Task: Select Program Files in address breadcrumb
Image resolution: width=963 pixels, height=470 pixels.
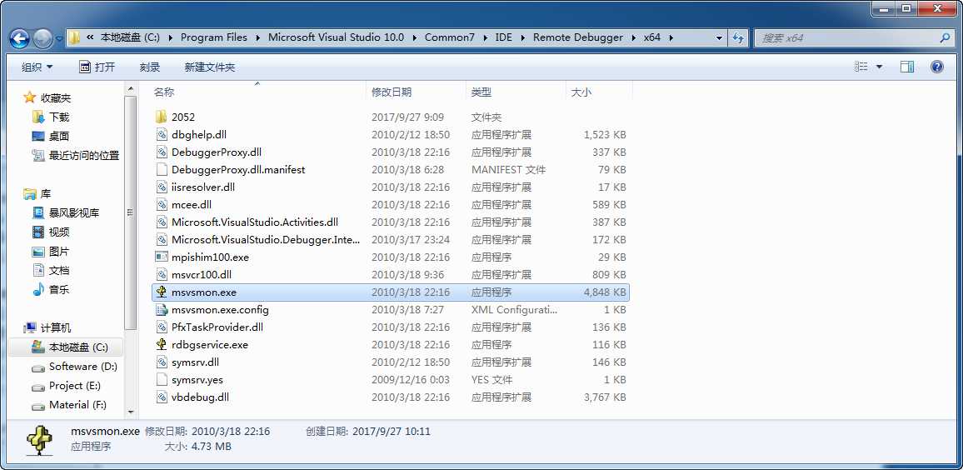Action: [214, 37]
